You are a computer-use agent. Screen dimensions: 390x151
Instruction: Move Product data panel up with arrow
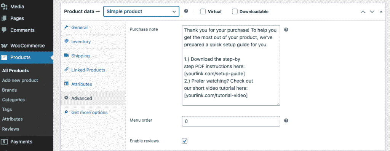[x=363, y=12]
